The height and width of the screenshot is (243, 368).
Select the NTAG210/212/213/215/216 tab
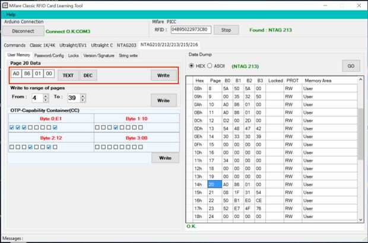click(x=169, y=44)
